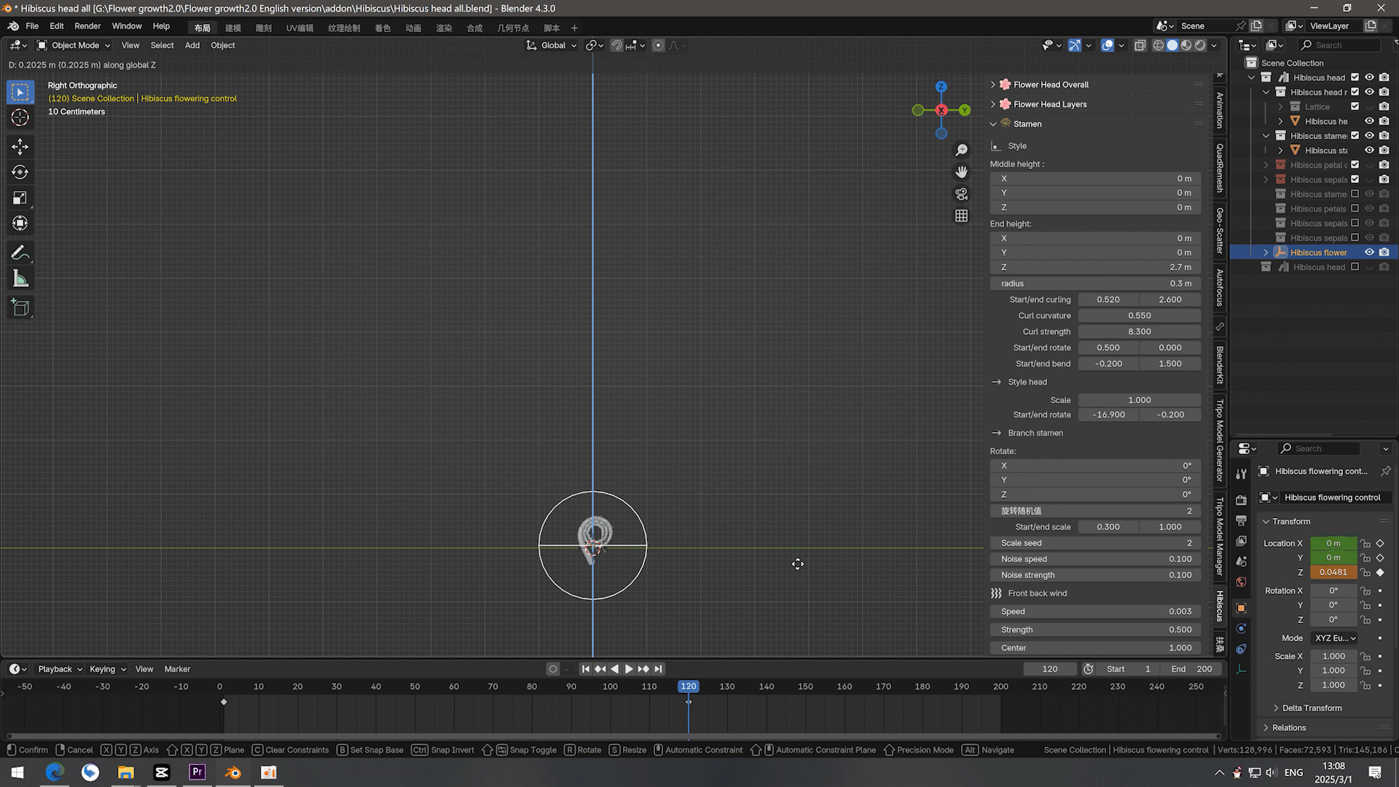This screenshot has height=787, width=1399.
Task: Switch to UV编辑 workspace tab
Action: [x=299, y=28]
